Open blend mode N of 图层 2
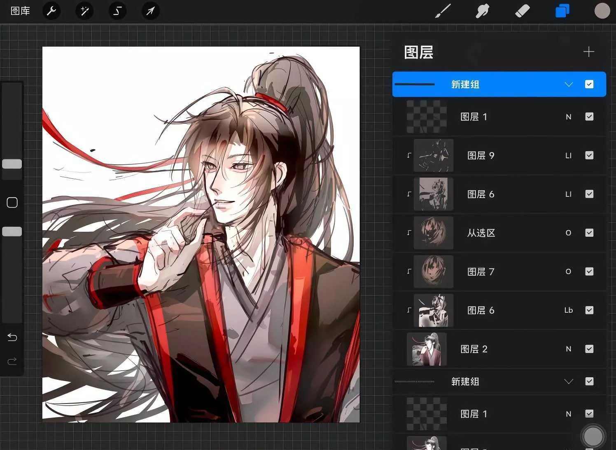 568,349
